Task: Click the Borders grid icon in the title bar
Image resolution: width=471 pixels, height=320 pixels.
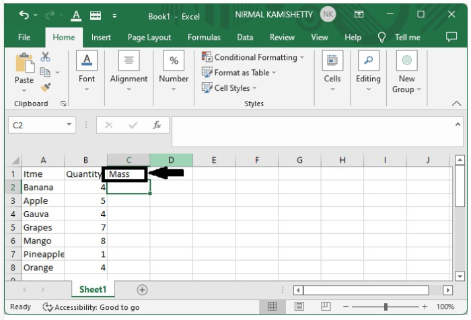Action: pyautogui.click(x=96, y=15)
